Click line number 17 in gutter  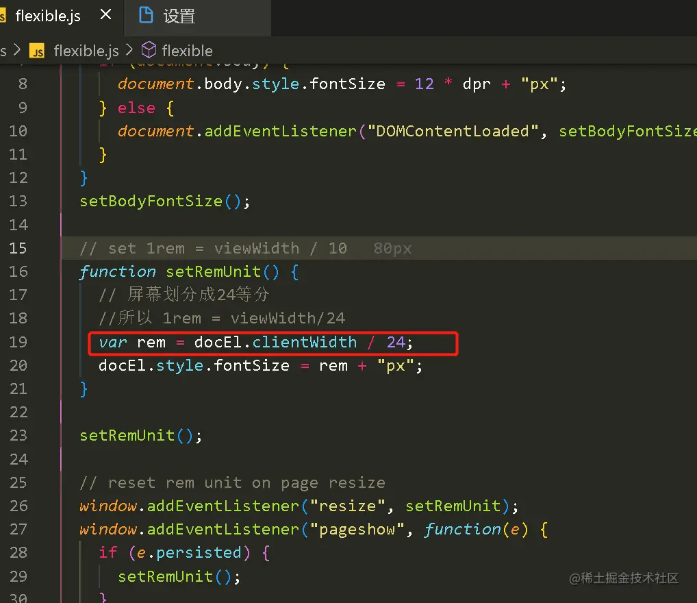(18, 295)
